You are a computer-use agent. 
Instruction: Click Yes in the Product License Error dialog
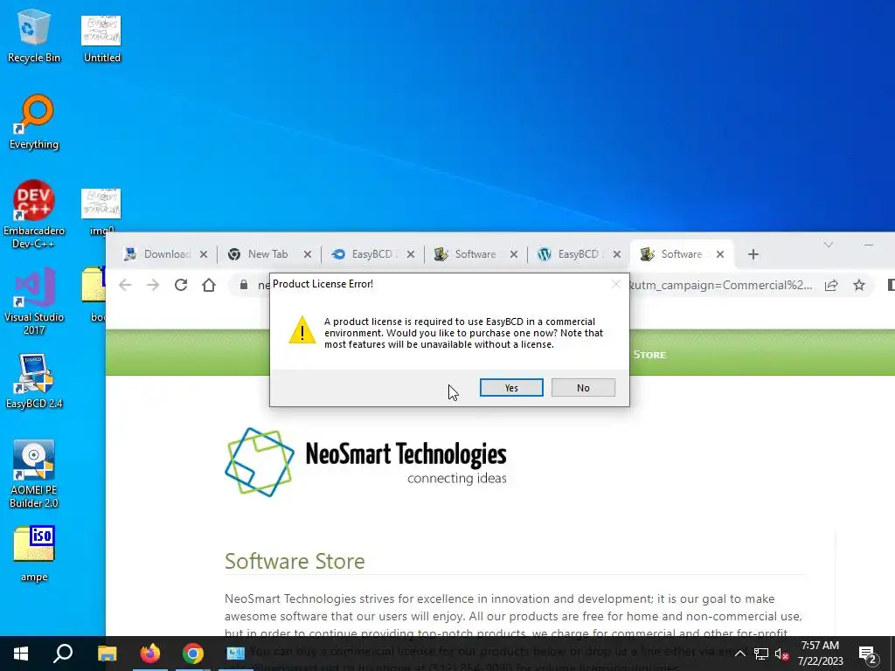[510, 387]
